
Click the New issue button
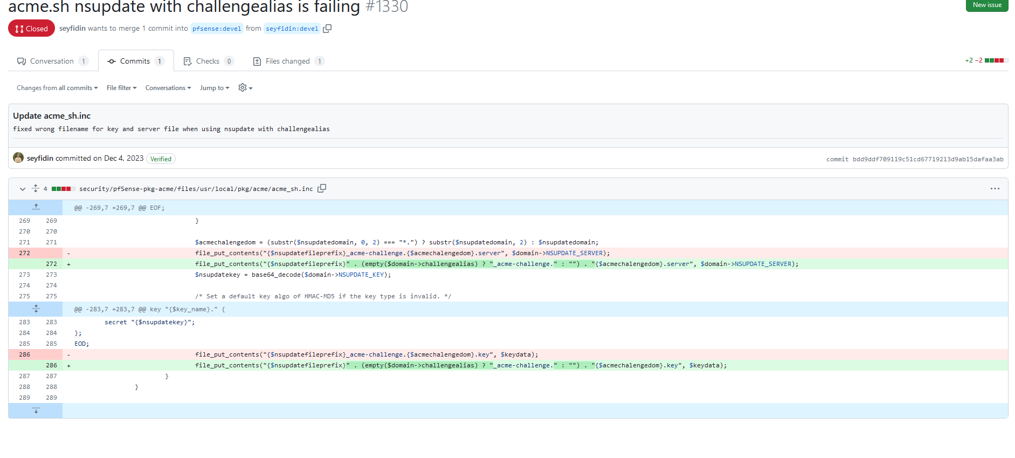click(986, 5)
